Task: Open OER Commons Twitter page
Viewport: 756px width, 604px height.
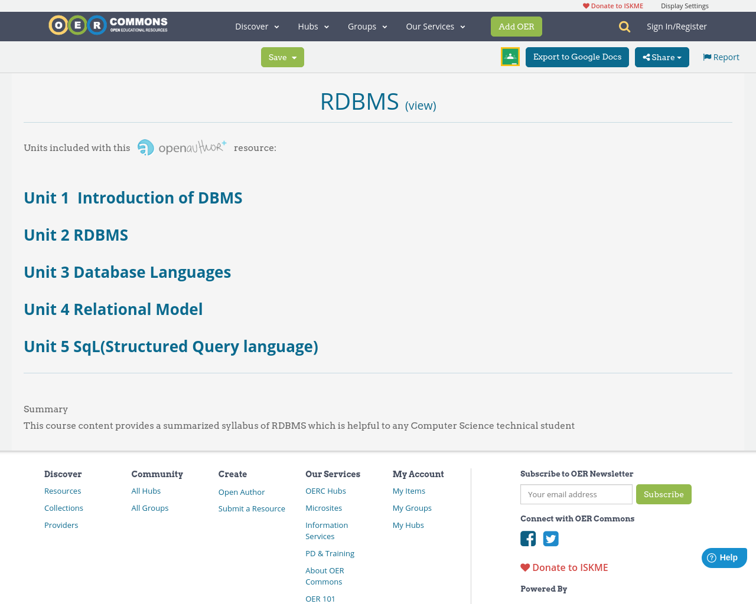Action: [x=550, y=539]
